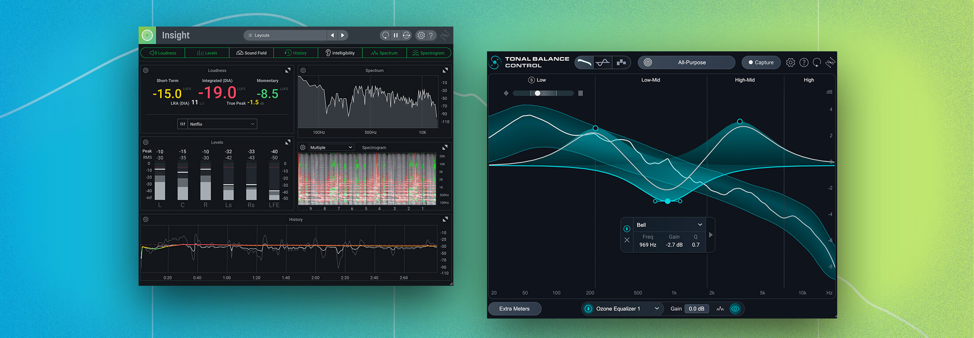Show spectrum analyzer icon beside Gain field
Viewport: 974px width, 338px height.
(x=720, y=309)
